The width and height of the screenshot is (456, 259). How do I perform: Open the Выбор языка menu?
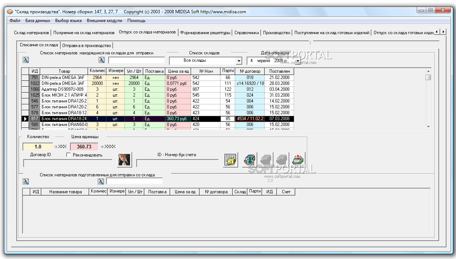point(68,21)
